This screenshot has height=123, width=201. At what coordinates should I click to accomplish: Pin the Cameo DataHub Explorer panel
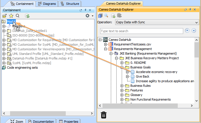click(190, 9)
